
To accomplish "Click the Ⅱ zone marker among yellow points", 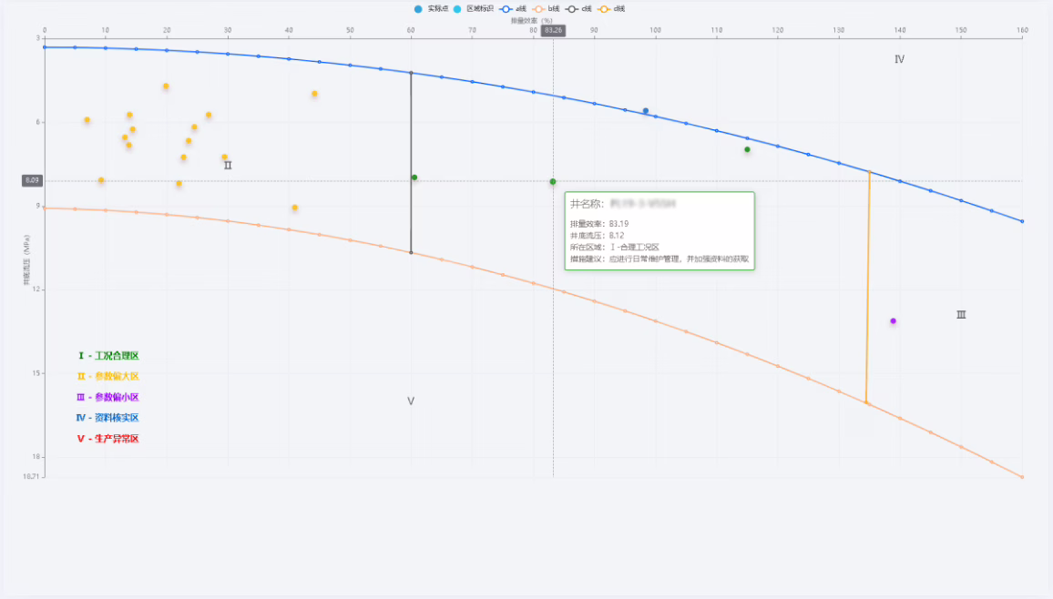I will click(228, 166).
